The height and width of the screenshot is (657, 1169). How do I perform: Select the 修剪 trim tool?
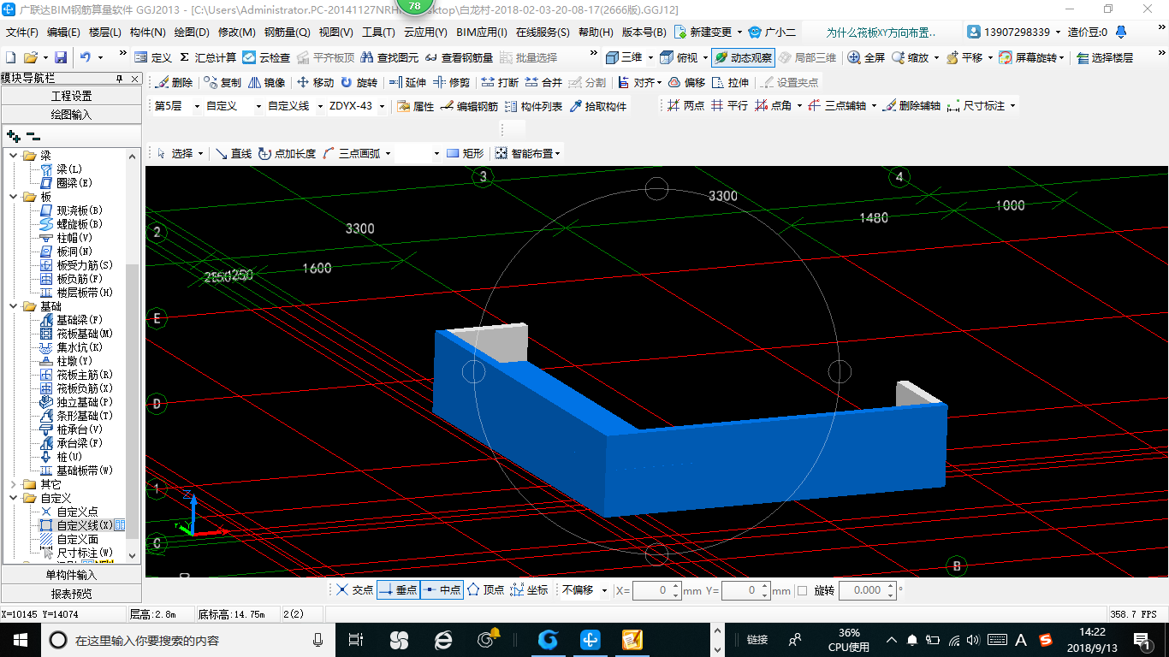(451, 82)
